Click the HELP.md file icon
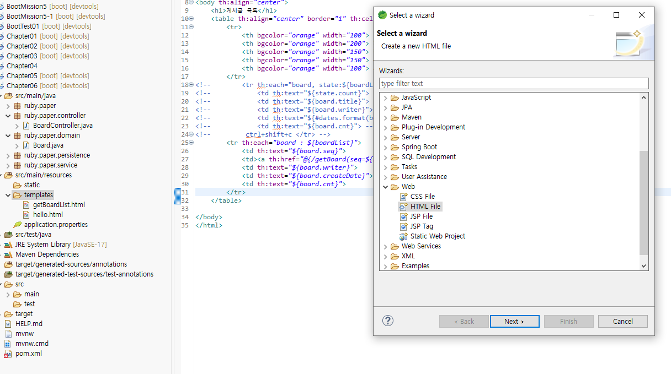 [8, 324]
